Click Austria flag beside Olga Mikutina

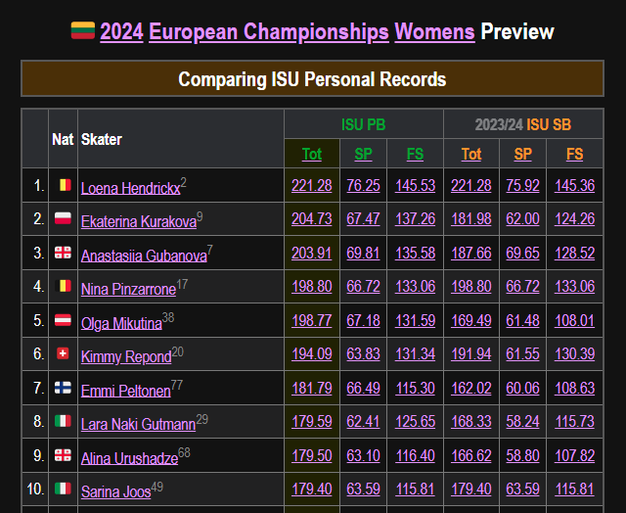tap(63, 320)
